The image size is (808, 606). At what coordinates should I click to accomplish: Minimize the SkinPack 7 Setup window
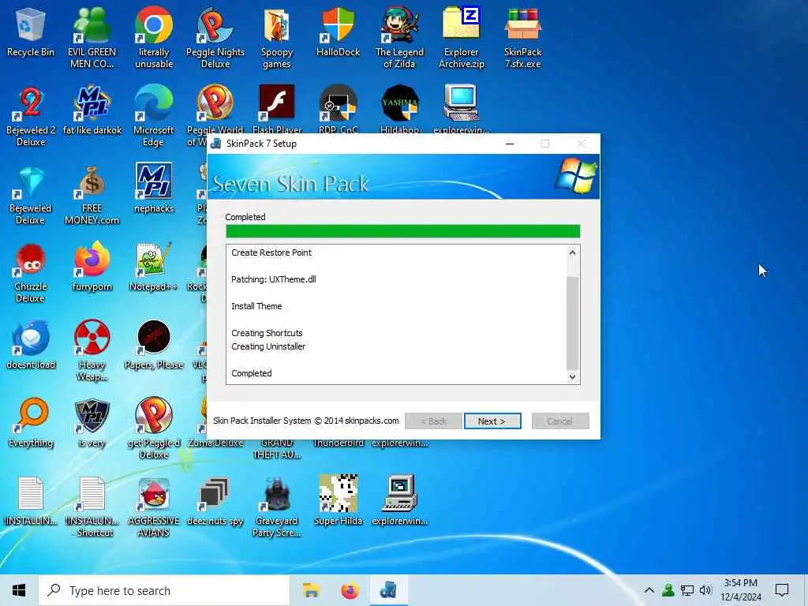click(510, 144)
